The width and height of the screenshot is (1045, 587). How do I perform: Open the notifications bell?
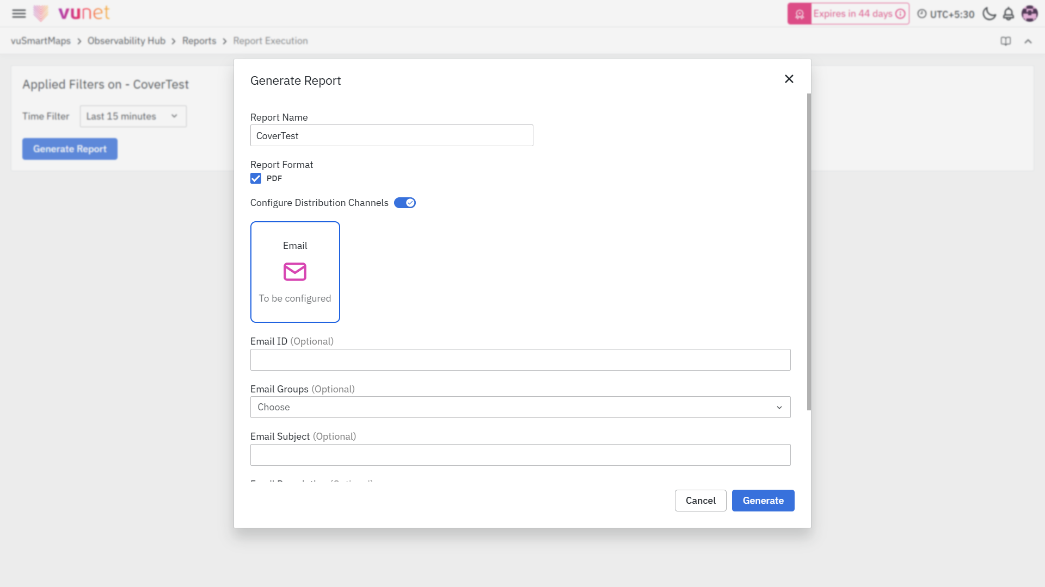click(1008, 14)
